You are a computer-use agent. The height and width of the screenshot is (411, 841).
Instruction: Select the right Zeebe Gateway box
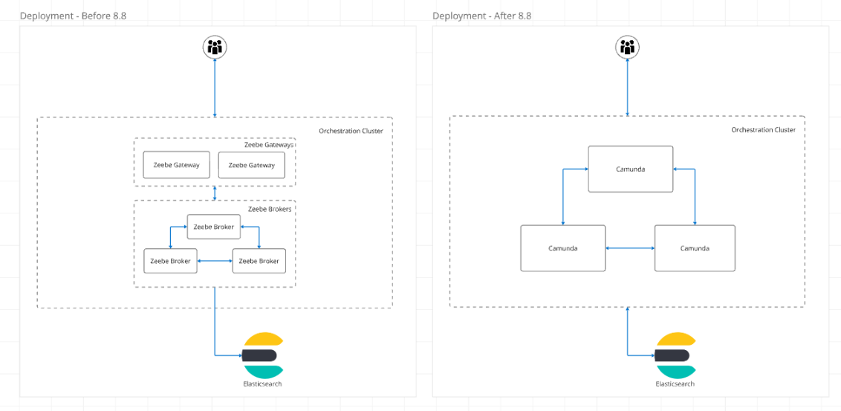coord(251,165)
